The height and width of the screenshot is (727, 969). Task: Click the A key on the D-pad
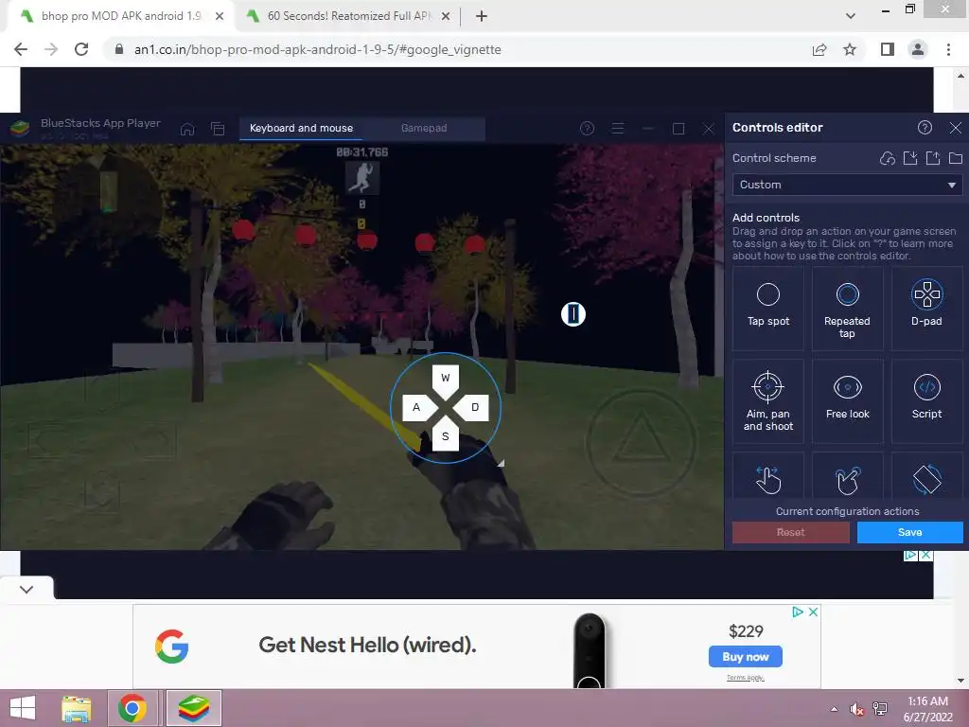pyautogui.click(x=417, y=407)
